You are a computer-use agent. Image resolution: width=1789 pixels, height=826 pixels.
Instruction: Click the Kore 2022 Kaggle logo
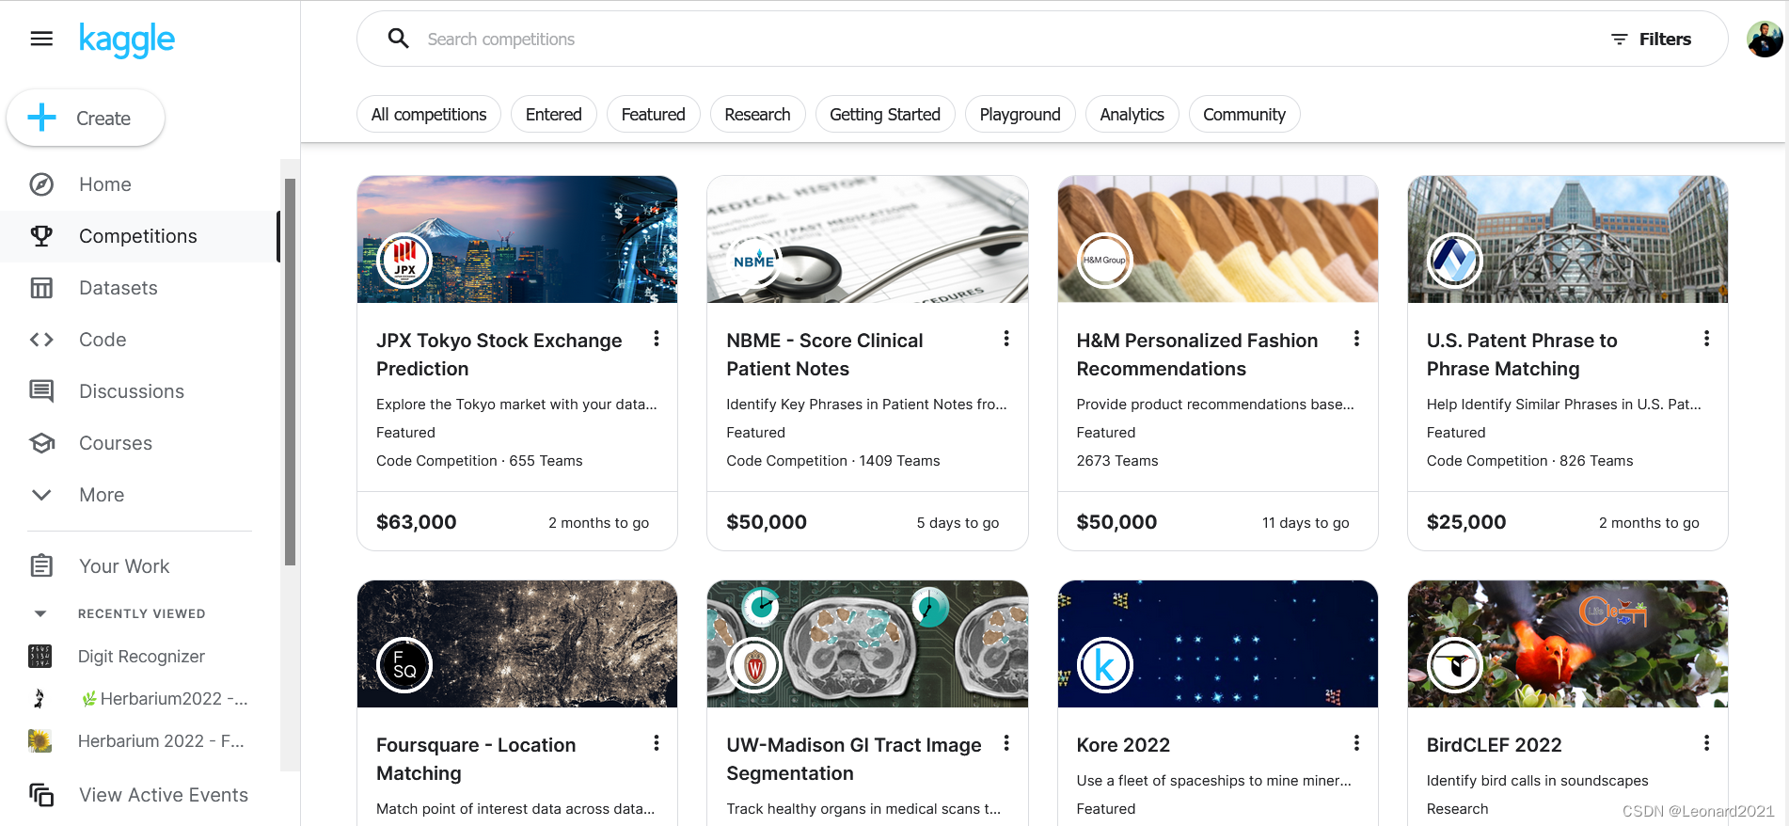1104,665
